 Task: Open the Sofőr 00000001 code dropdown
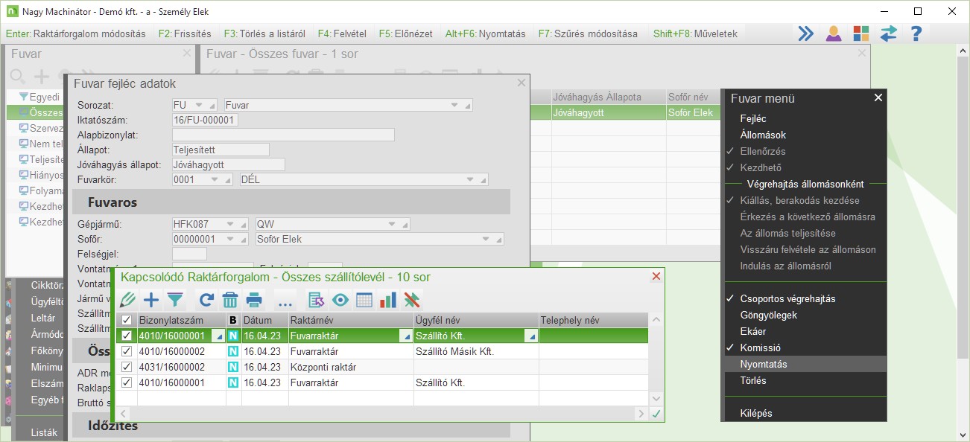click(232, 239)
